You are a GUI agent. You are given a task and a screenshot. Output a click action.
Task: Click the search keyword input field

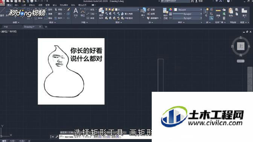175,1
